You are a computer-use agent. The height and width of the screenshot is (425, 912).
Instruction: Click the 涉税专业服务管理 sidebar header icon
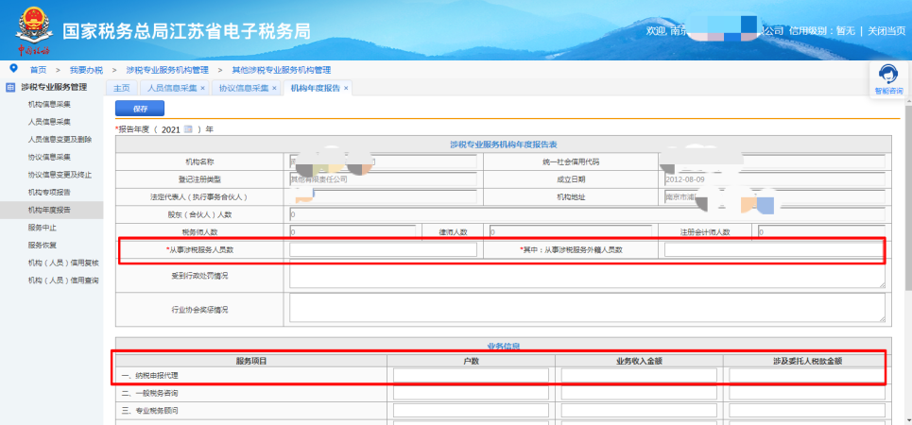tap(10, 88)
